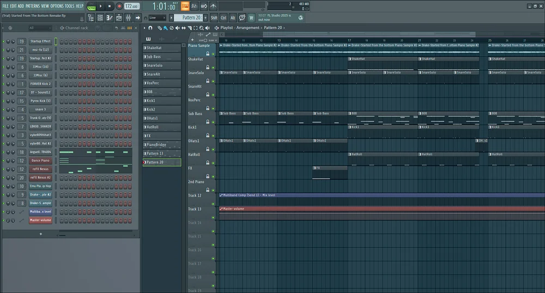Open the PATTERNS menu

[x=33, y=6]
